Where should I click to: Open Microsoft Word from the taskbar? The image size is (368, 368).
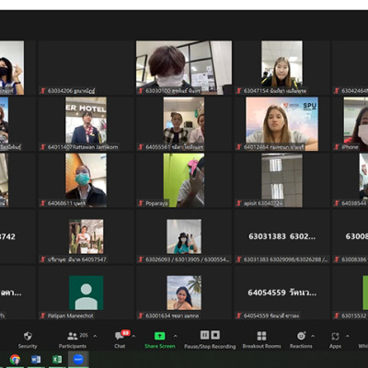click(36, 359)
